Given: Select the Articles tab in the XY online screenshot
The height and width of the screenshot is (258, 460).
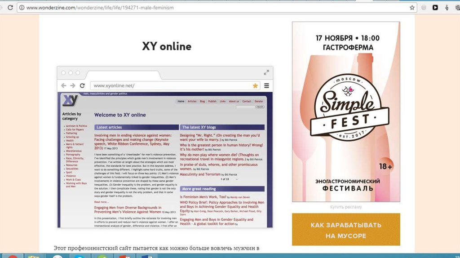Looking at the screenshot, I should (x=192, y=102).
